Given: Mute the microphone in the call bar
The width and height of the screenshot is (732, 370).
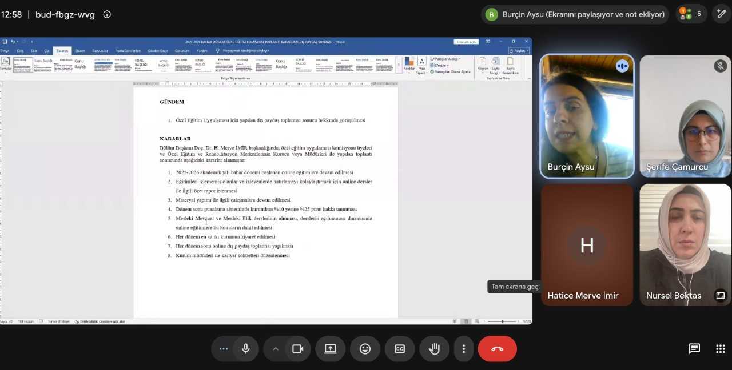Looking at the screenshot, I should click(x=246, y=349).
